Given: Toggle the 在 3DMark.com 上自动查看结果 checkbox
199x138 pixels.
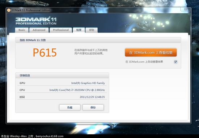Looking at the screenshot, I should click(175, 62).
